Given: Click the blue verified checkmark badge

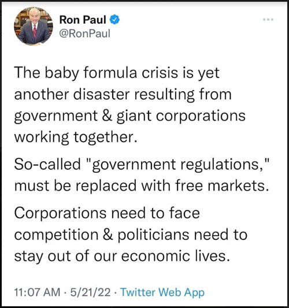Looking at the screenshot, I should pyautogui.click(x=114, y=20).
